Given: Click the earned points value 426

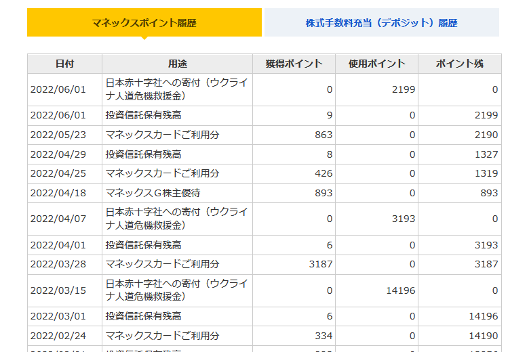Looking at the screenshot, I should [x=324, y=173].
